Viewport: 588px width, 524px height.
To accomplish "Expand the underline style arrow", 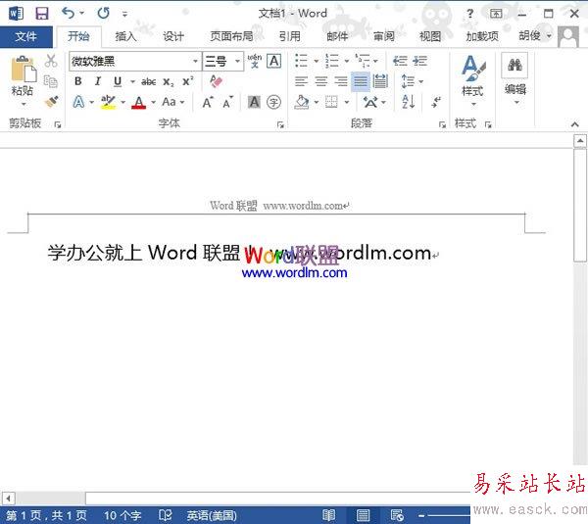I will pyautogui.click(x=132, y=81).
